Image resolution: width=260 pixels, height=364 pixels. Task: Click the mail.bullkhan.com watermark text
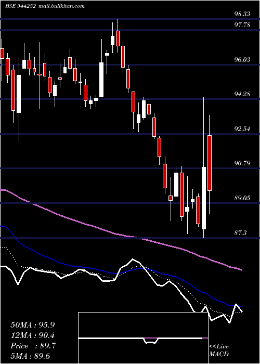61,6
